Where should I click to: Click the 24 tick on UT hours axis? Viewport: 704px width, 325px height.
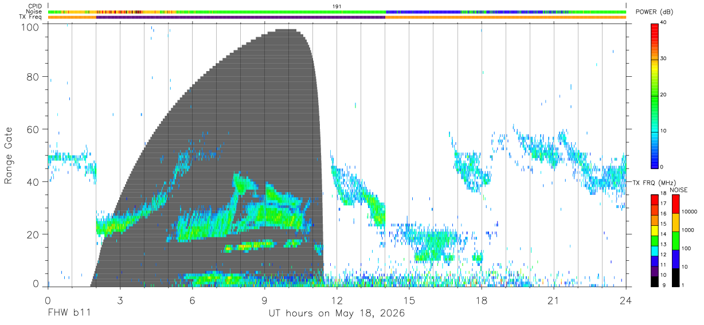(625, 300)
